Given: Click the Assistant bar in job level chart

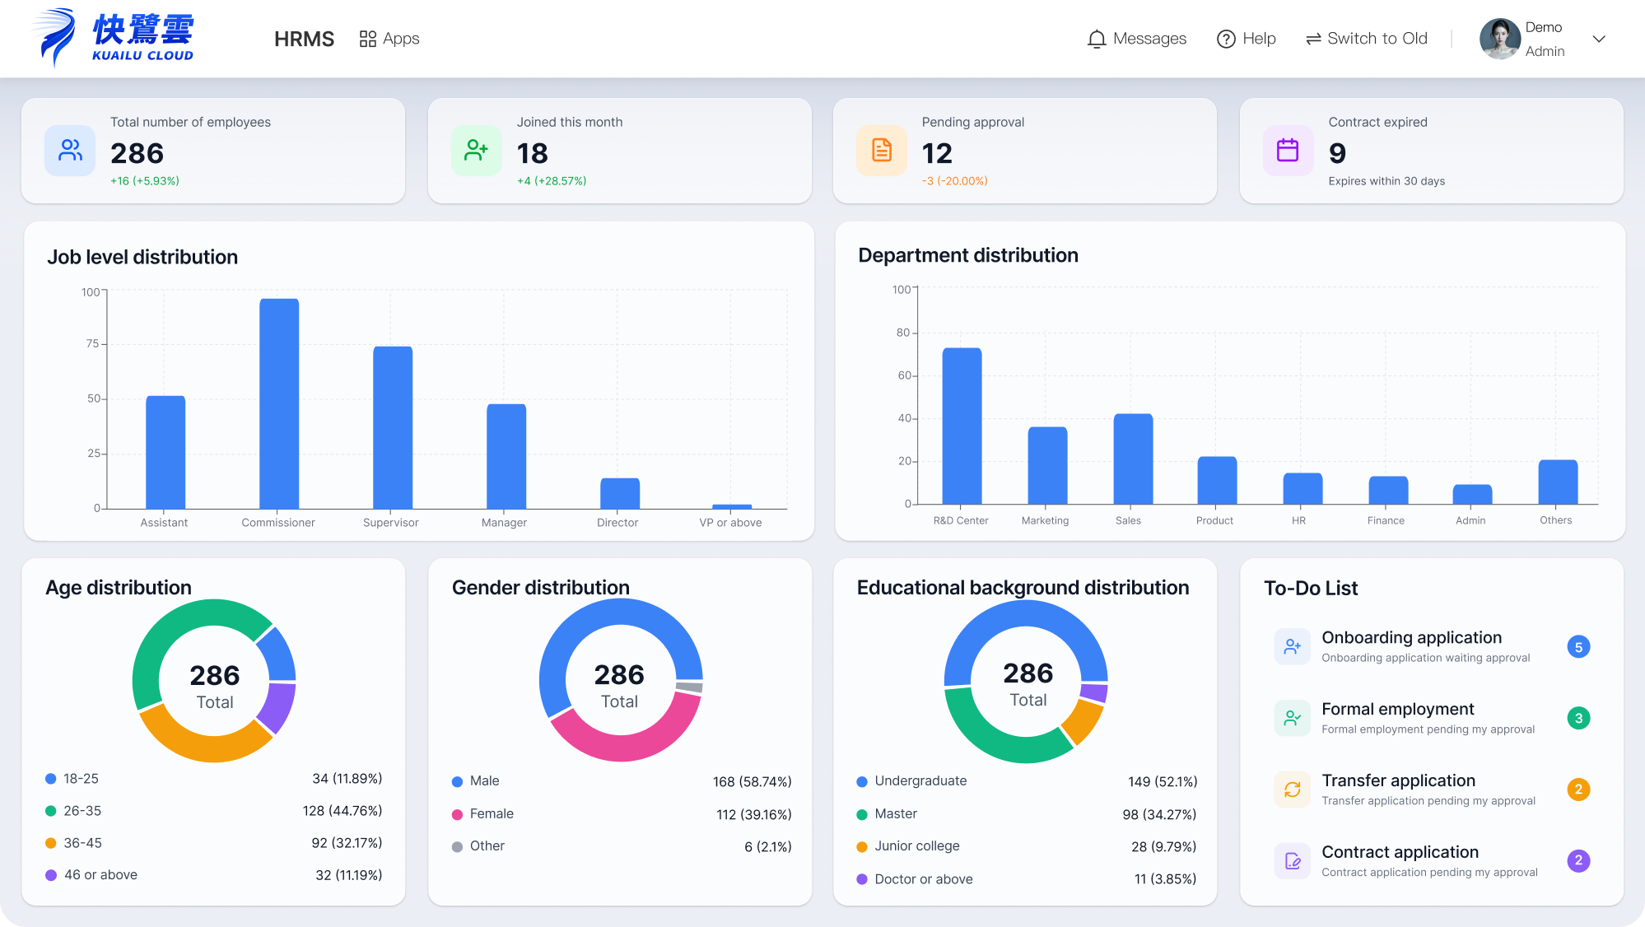Looking at the screenshot, I should click(165, 452).
